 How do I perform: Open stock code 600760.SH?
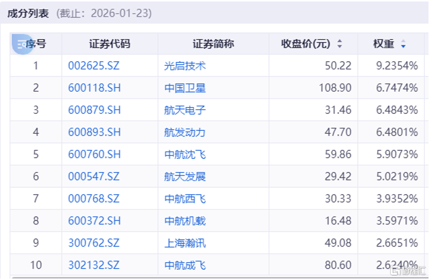coord(94,154)
